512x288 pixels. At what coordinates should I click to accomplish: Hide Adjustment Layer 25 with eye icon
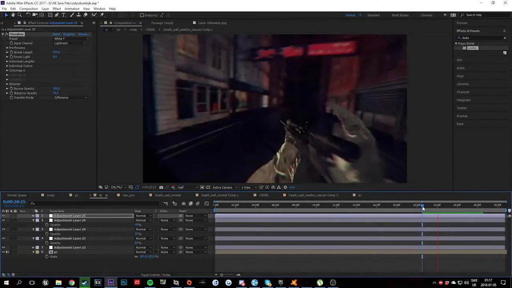(3, 216)
